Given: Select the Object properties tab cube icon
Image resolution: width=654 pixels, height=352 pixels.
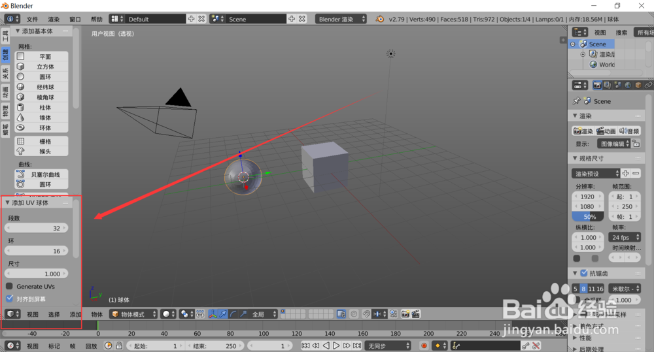Looking at the screenshot, I should tap(638, 85).
